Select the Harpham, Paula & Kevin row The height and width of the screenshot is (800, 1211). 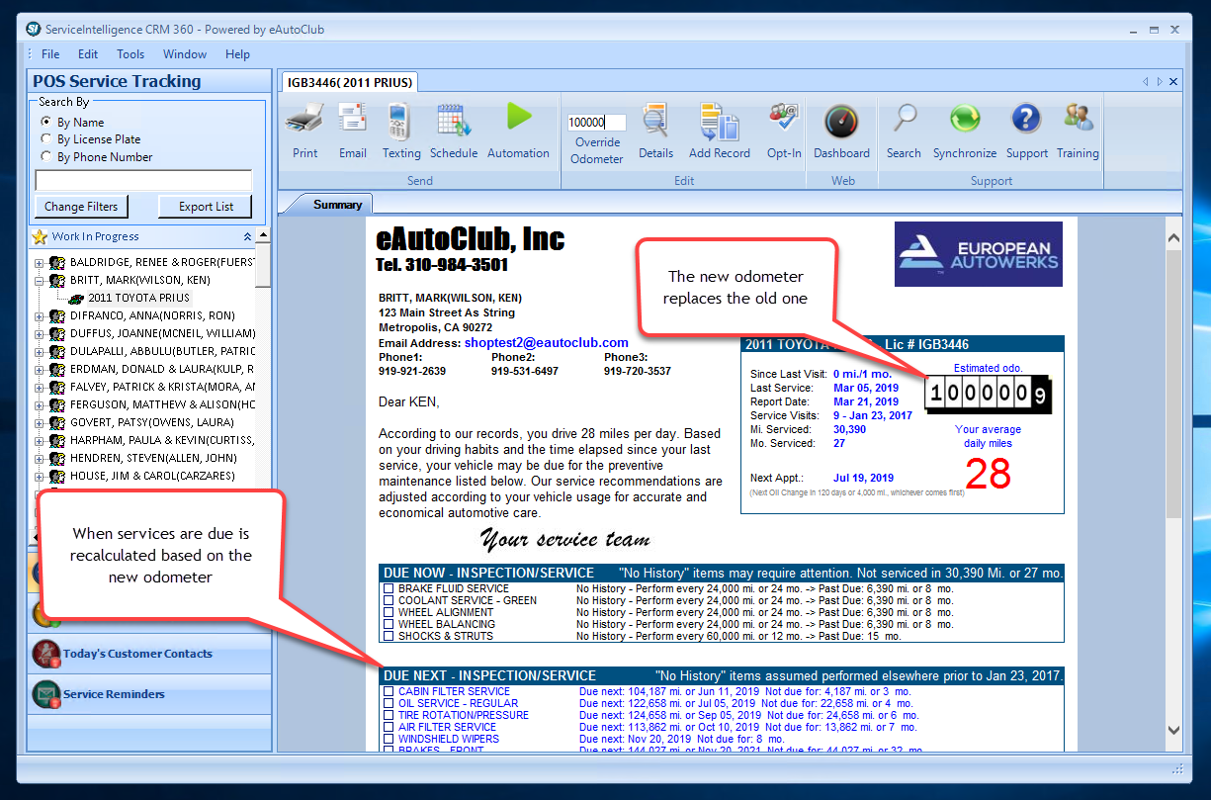[x=162, y=440]
